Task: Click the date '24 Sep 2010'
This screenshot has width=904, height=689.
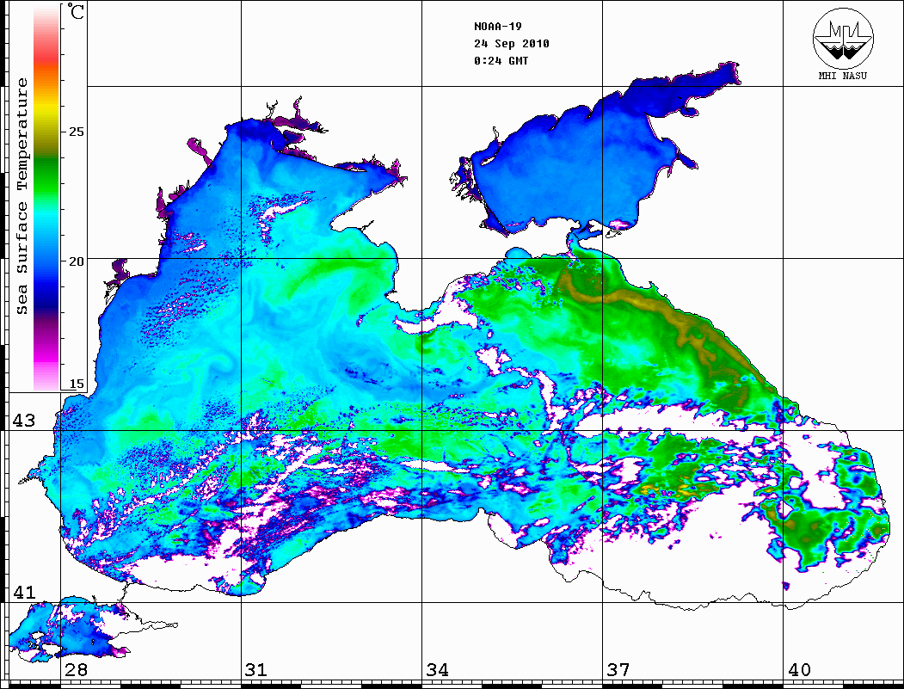Action: [x=512, y=43]
